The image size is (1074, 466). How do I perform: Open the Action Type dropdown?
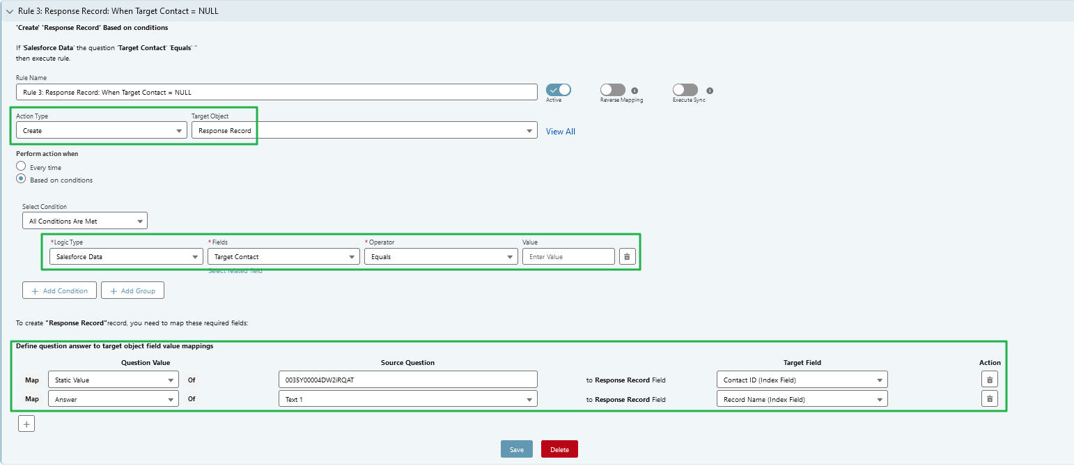click(x=180, y=130)
